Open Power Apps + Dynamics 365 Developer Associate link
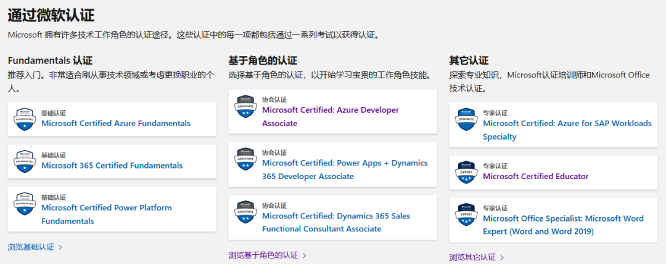Image resolution: width=666 pixels, height=264 pixels. [x=345, y=169]
